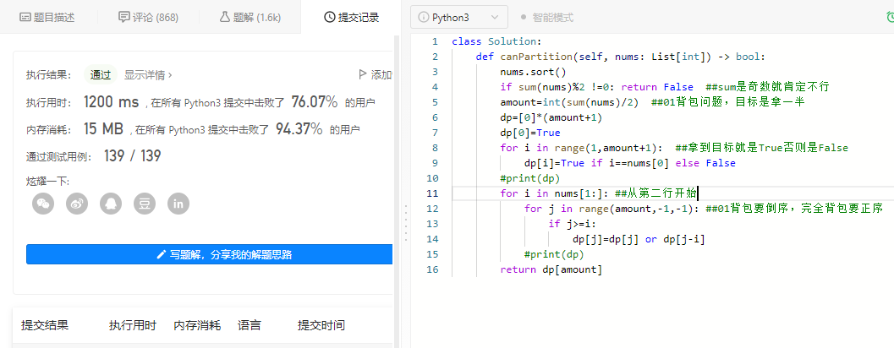The width and height of the screenshot is (894, 348).
Task: Share result via Douban icon
Action: (x=145, y=203)
